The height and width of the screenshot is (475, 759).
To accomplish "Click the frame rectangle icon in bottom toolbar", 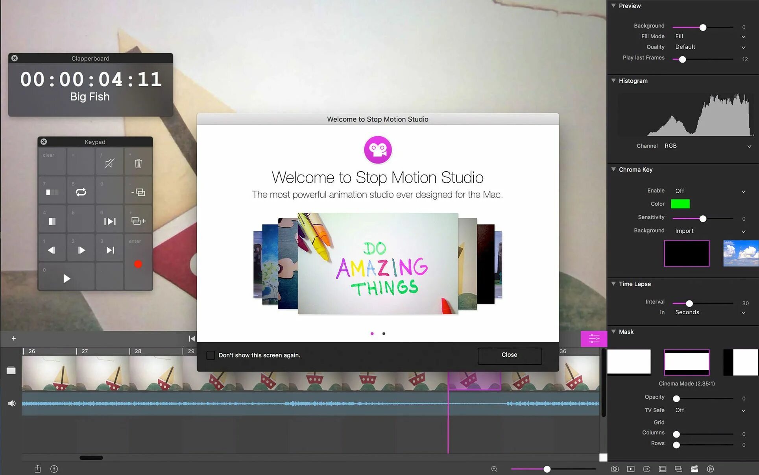I will pos(663,469).
